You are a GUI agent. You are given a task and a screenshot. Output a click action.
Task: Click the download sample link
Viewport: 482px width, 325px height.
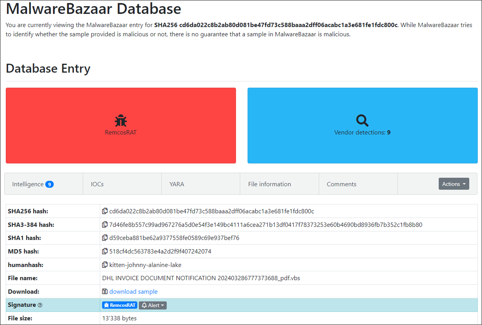pos(133,292)
